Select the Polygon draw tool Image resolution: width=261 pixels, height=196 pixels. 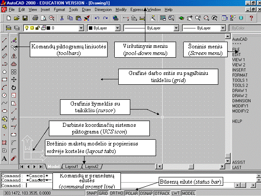[x=4, y=72]
